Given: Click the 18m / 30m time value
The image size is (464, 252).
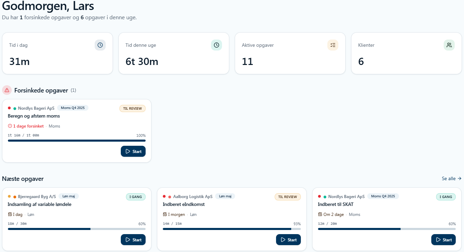Looking at the screenshot, I should tap(17, 224).
